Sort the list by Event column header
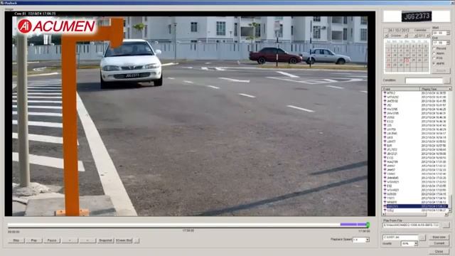Screen dimensions: 455x256 [x=400, y=89]
